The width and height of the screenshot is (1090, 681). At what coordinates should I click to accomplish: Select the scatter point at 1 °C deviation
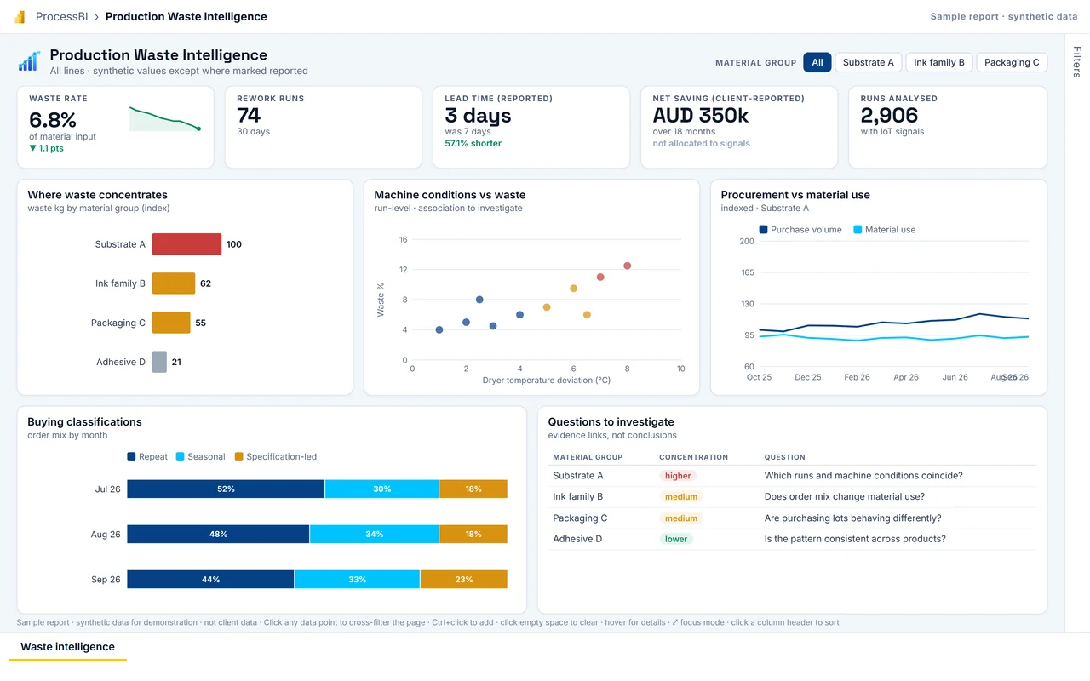(439, 330)
